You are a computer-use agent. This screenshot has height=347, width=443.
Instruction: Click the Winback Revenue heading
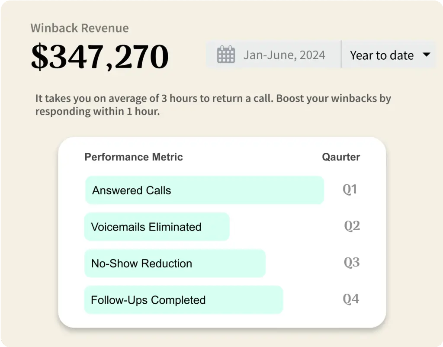click(80, 29)
